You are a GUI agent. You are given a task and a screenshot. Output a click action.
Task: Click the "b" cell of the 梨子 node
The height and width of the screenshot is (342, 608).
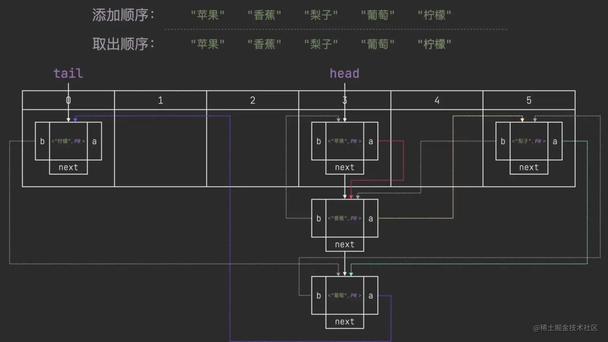tap(503, 141)
